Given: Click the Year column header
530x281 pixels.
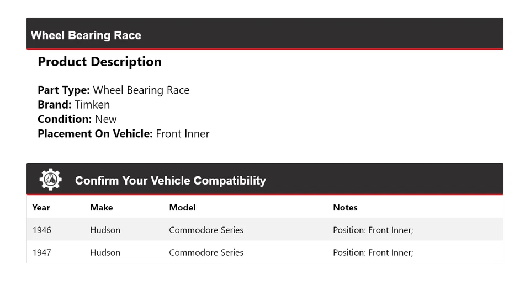Looking at the screenshot, I should (x=41, y=208).
